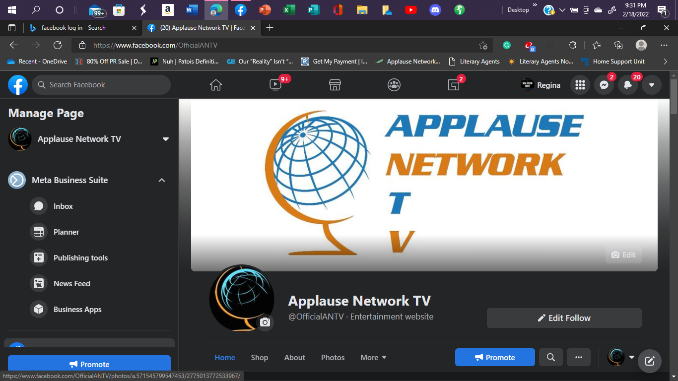The width and height of the screenshot is (678, 381).
Task: Open the tab actions menu icon
Action: tap(12, 28)
